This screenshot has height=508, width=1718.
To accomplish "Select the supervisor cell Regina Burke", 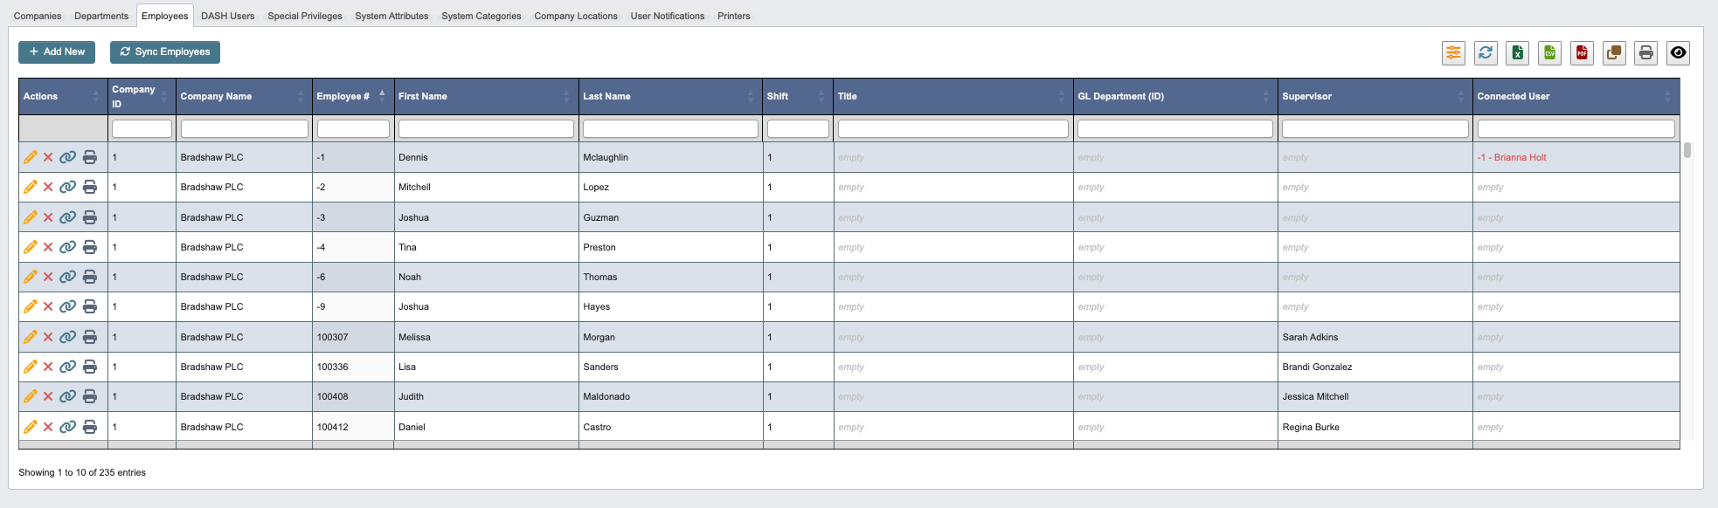I will (1375, 427).
